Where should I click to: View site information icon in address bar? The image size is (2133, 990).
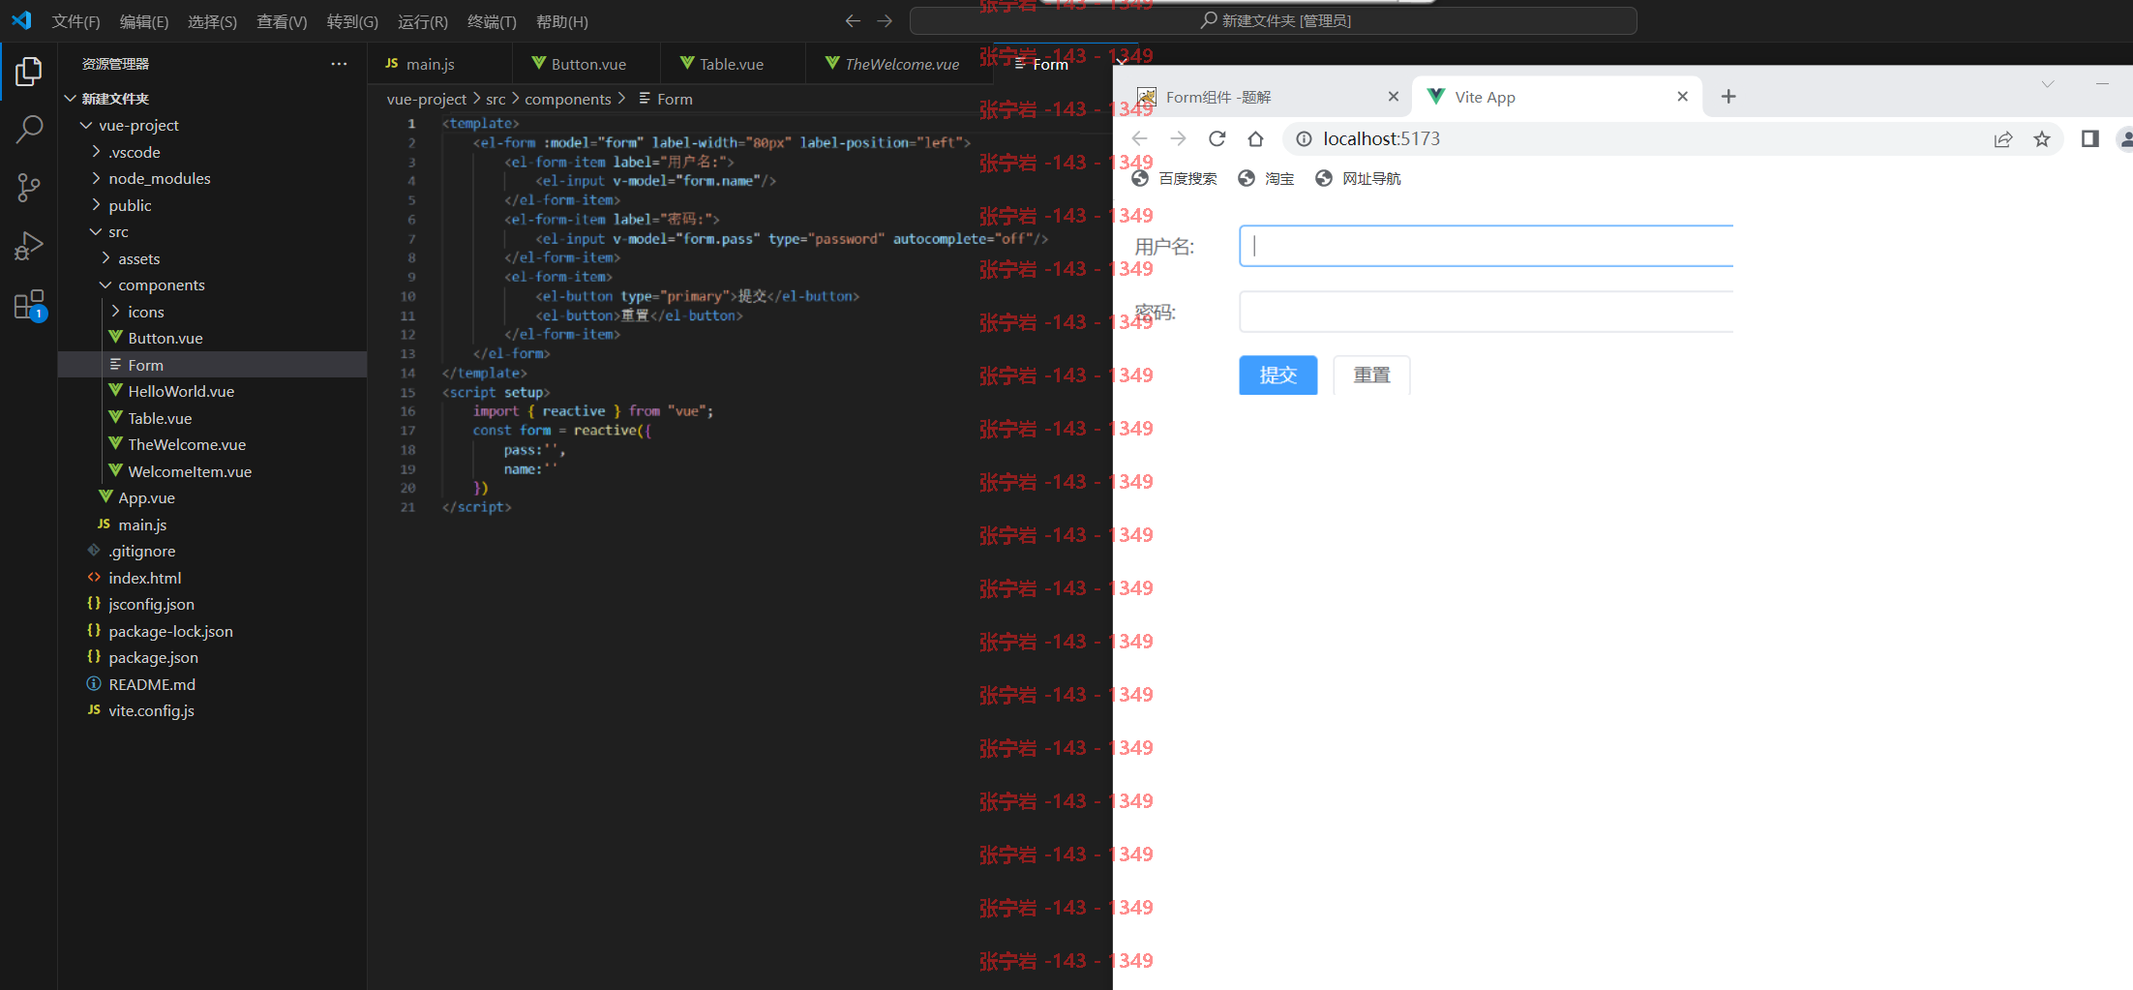tap(1305, 139)
